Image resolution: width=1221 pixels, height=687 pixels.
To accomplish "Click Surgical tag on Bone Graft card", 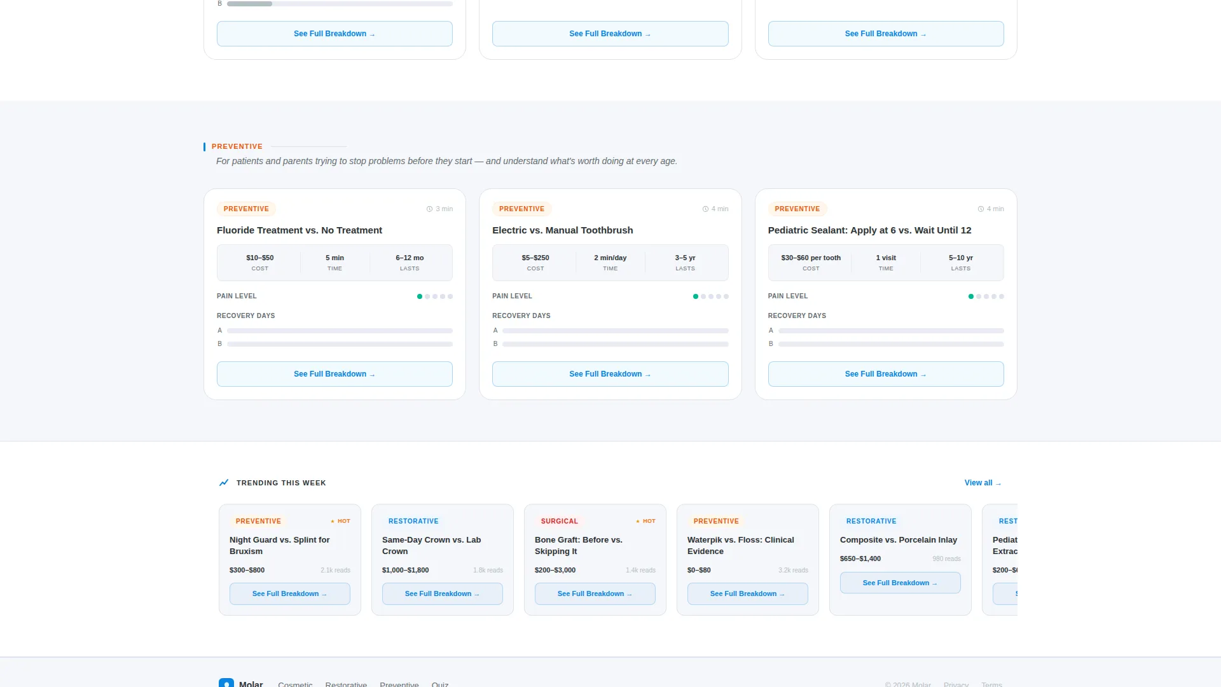I will (x=560, y=521).
